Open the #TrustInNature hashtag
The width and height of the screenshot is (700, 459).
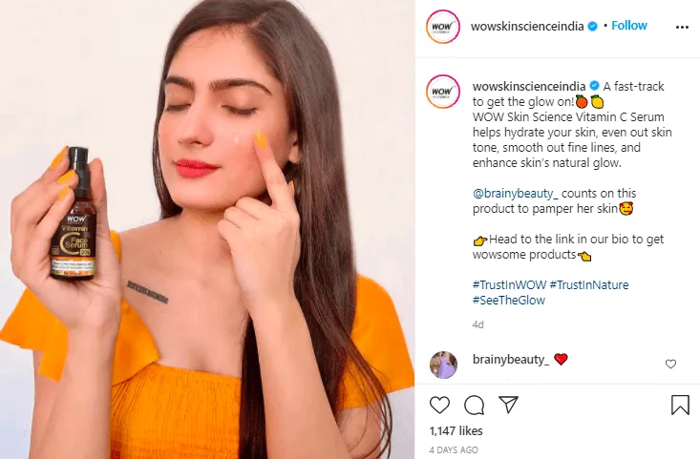tap(589, 284)
